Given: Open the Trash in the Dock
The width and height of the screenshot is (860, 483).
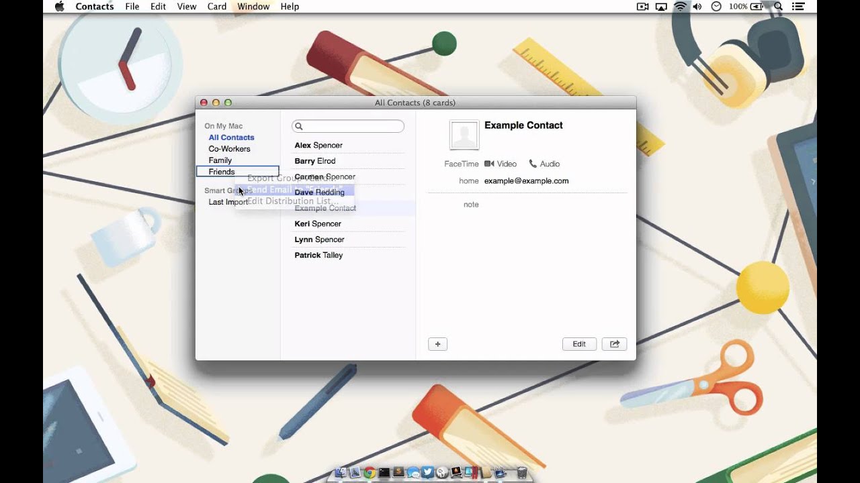Looking at the screenshot, I should coord(521,472).
